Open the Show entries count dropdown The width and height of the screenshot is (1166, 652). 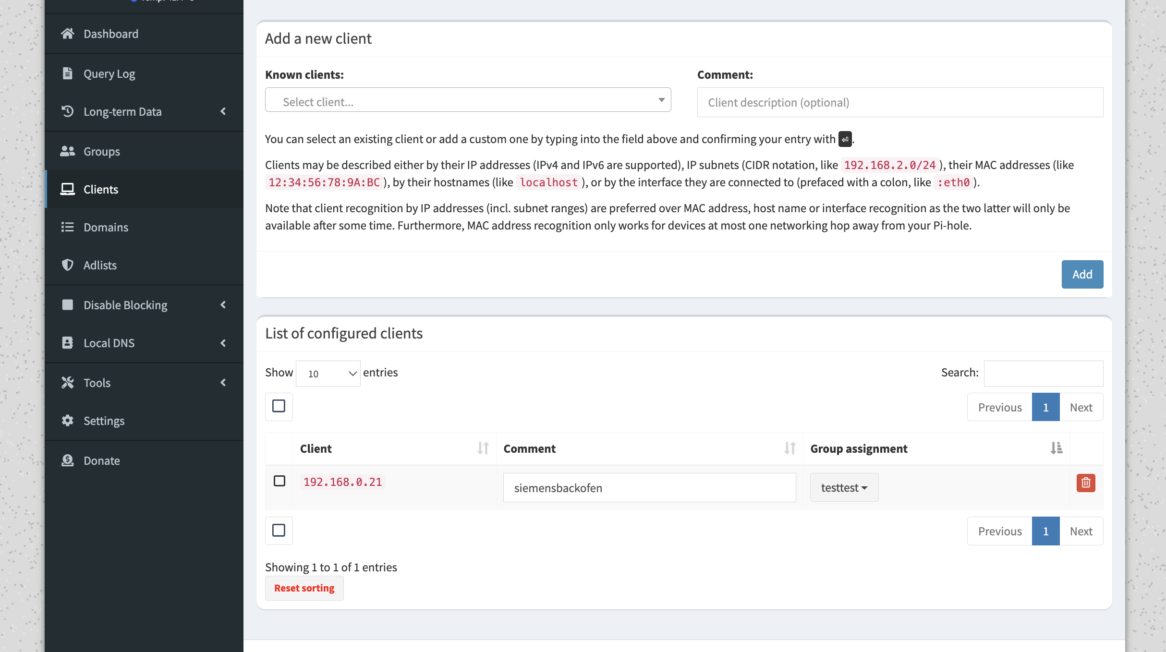coord(328,374)
